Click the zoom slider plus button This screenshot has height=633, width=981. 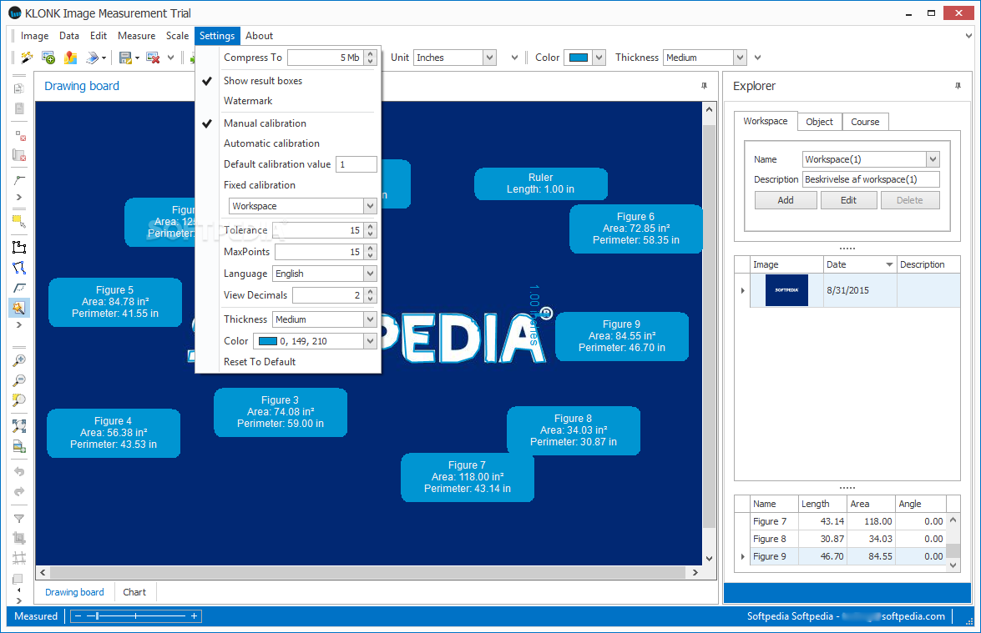click(194, 616)
